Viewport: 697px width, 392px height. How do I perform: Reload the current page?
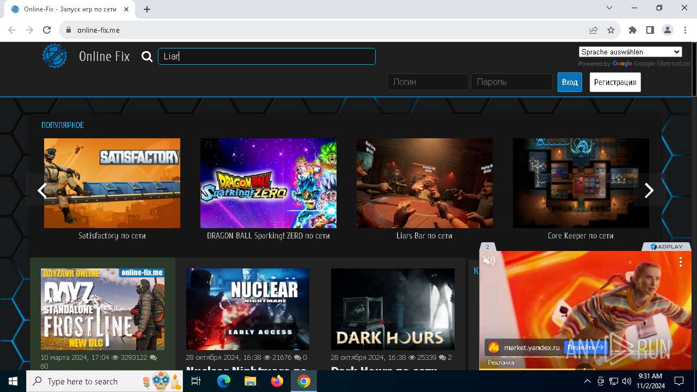(x=47, y=30)
